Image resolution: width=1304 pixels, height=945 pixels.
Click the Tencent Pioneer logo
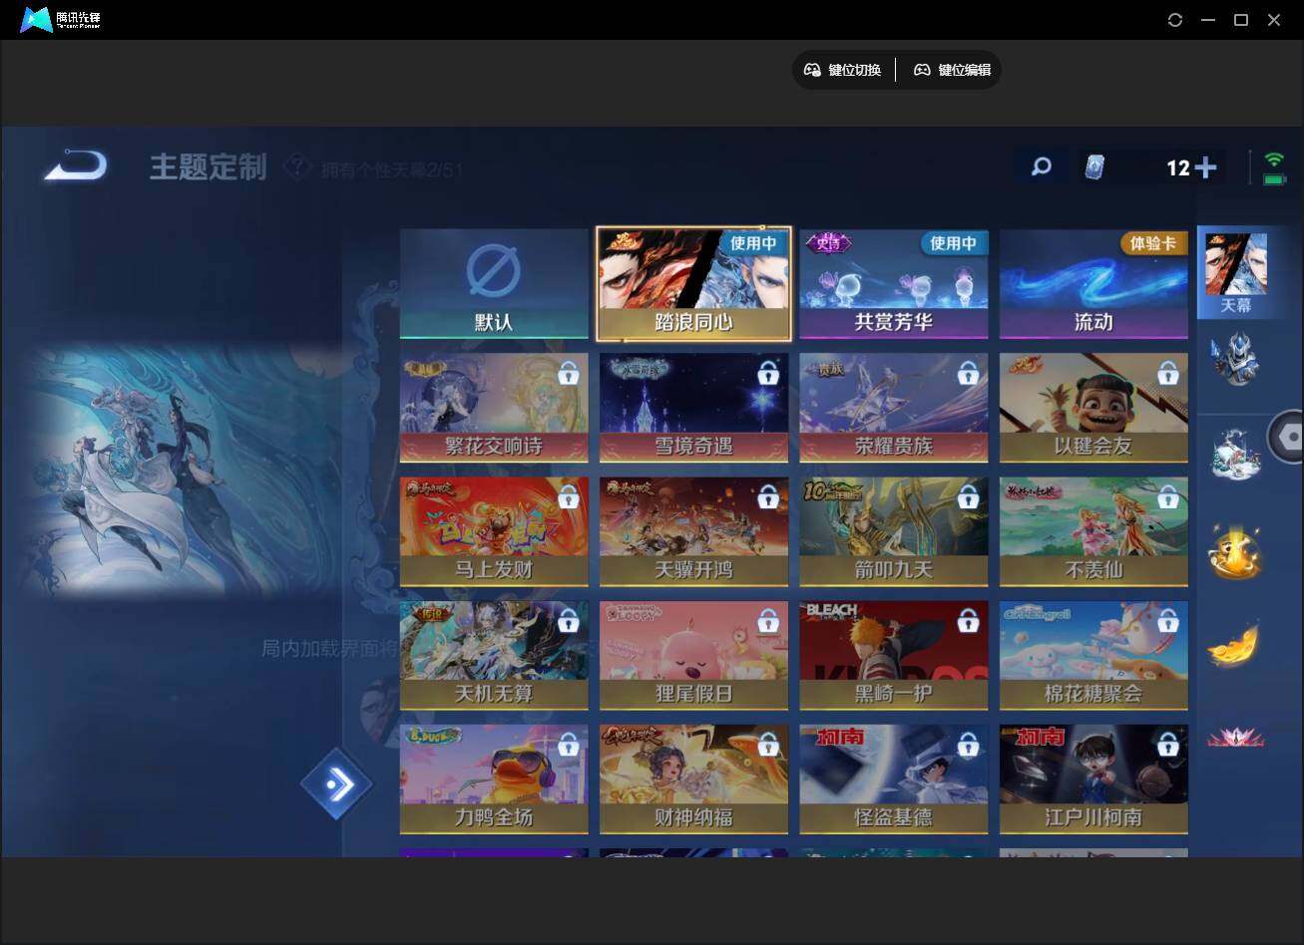61,20
